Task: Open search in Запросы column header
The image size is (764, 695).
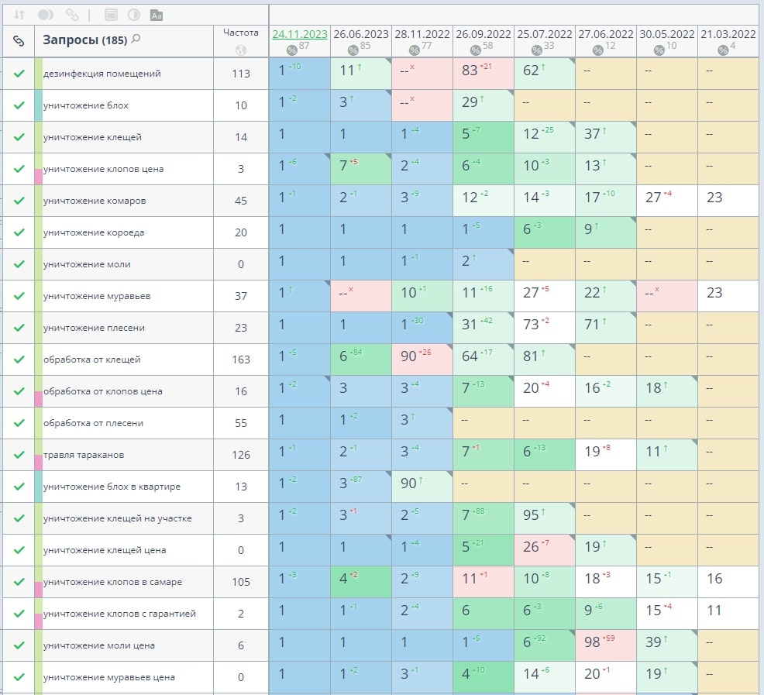Action: tap(136, 39)
